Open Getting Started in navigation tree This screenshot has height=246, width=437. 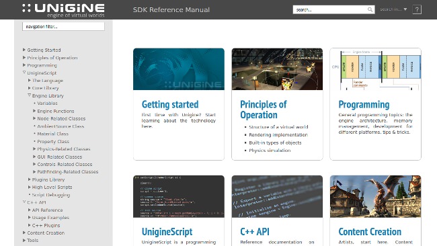(44, 50)
